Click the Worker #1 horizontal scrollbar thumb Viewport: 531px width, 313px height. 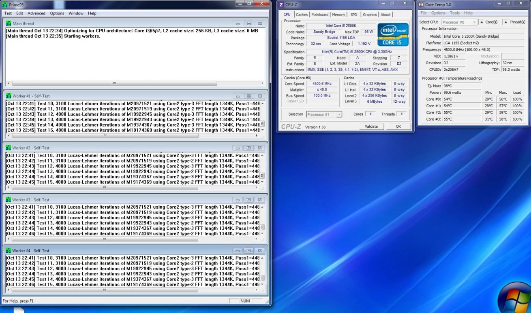106,135
